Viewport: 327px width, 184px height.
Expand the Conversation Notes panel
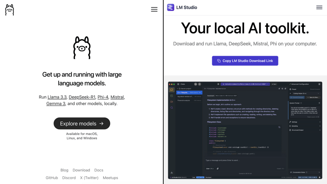(305, 172)
